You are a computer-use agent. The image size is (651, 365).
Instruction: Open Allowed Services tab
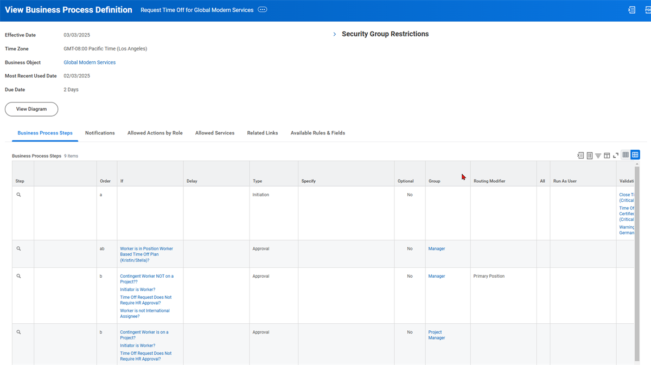(215, 133)
